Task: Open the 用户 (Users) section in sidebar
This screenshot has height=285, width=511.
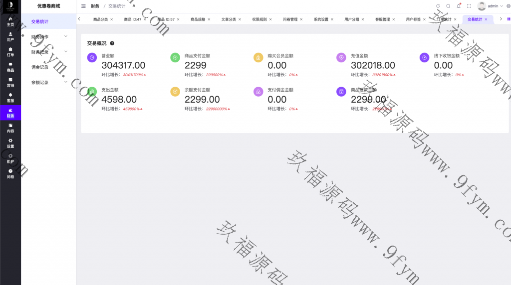Action: [x=10, y=36]
